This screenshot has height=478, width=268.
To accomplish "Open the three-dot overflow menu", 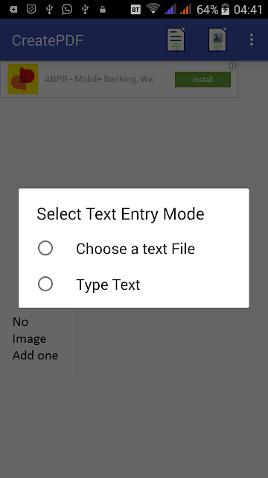I will tap(252, 40).
